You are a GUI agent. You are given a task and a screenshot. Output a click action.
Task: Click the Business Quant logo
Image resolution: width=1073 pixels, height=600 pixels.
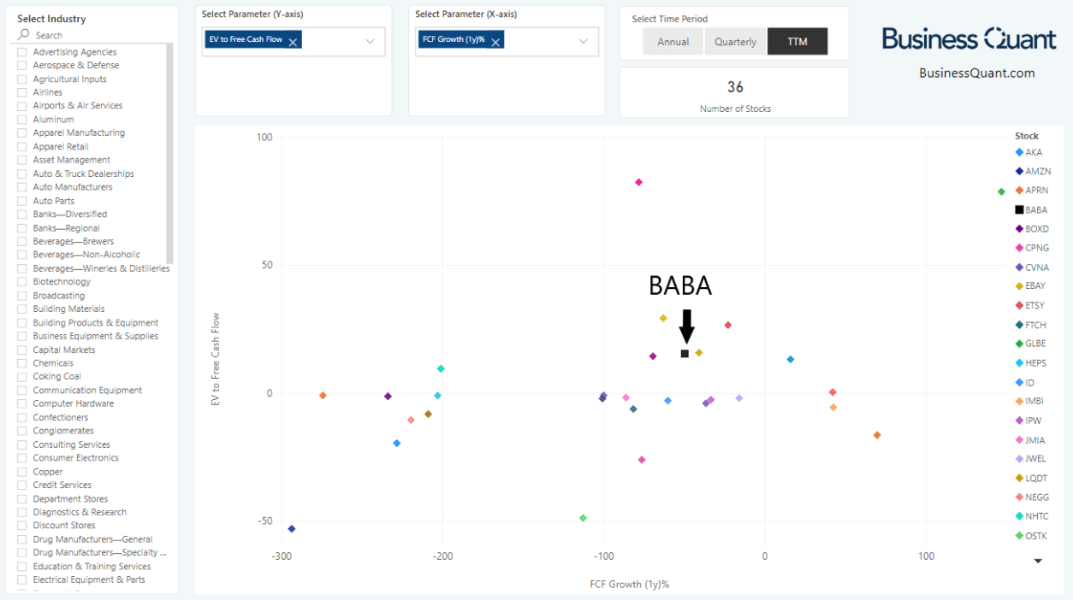click(969, 38)
